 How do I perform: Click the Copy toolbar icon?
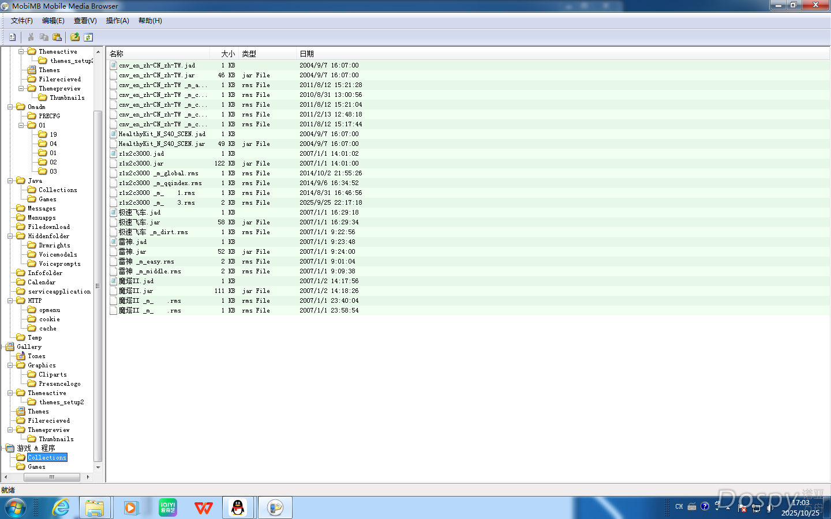pyautogui.click(x=44, y=37)
